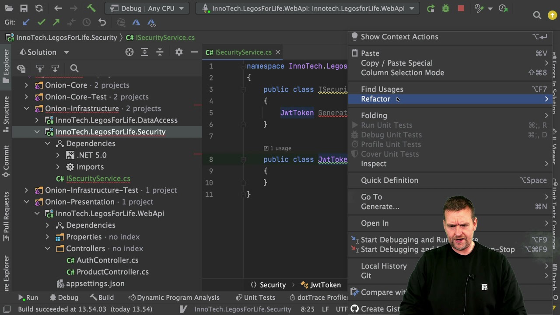This screenshot has height=315, width=560.
Task: Open Search Everywhere magnifier icon
Action: tap(537, 15)
